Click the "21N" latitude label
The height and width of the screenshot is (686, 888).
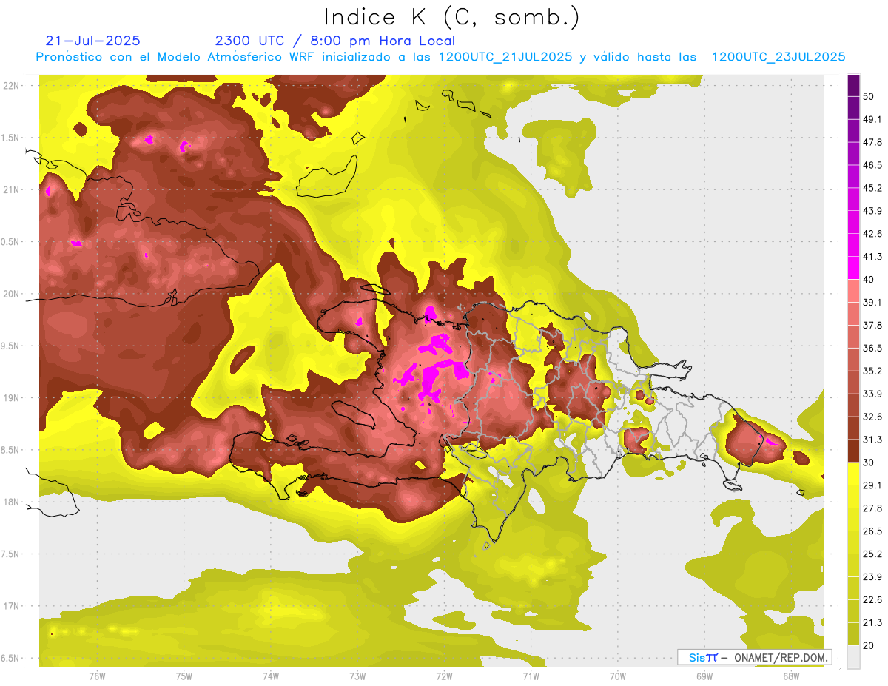click(x=13, y=189)
